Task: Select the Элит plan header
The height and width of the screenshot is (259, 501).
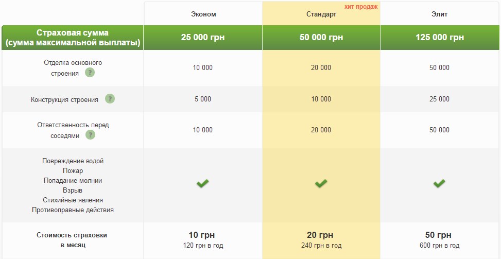Action: click(439, 14)
